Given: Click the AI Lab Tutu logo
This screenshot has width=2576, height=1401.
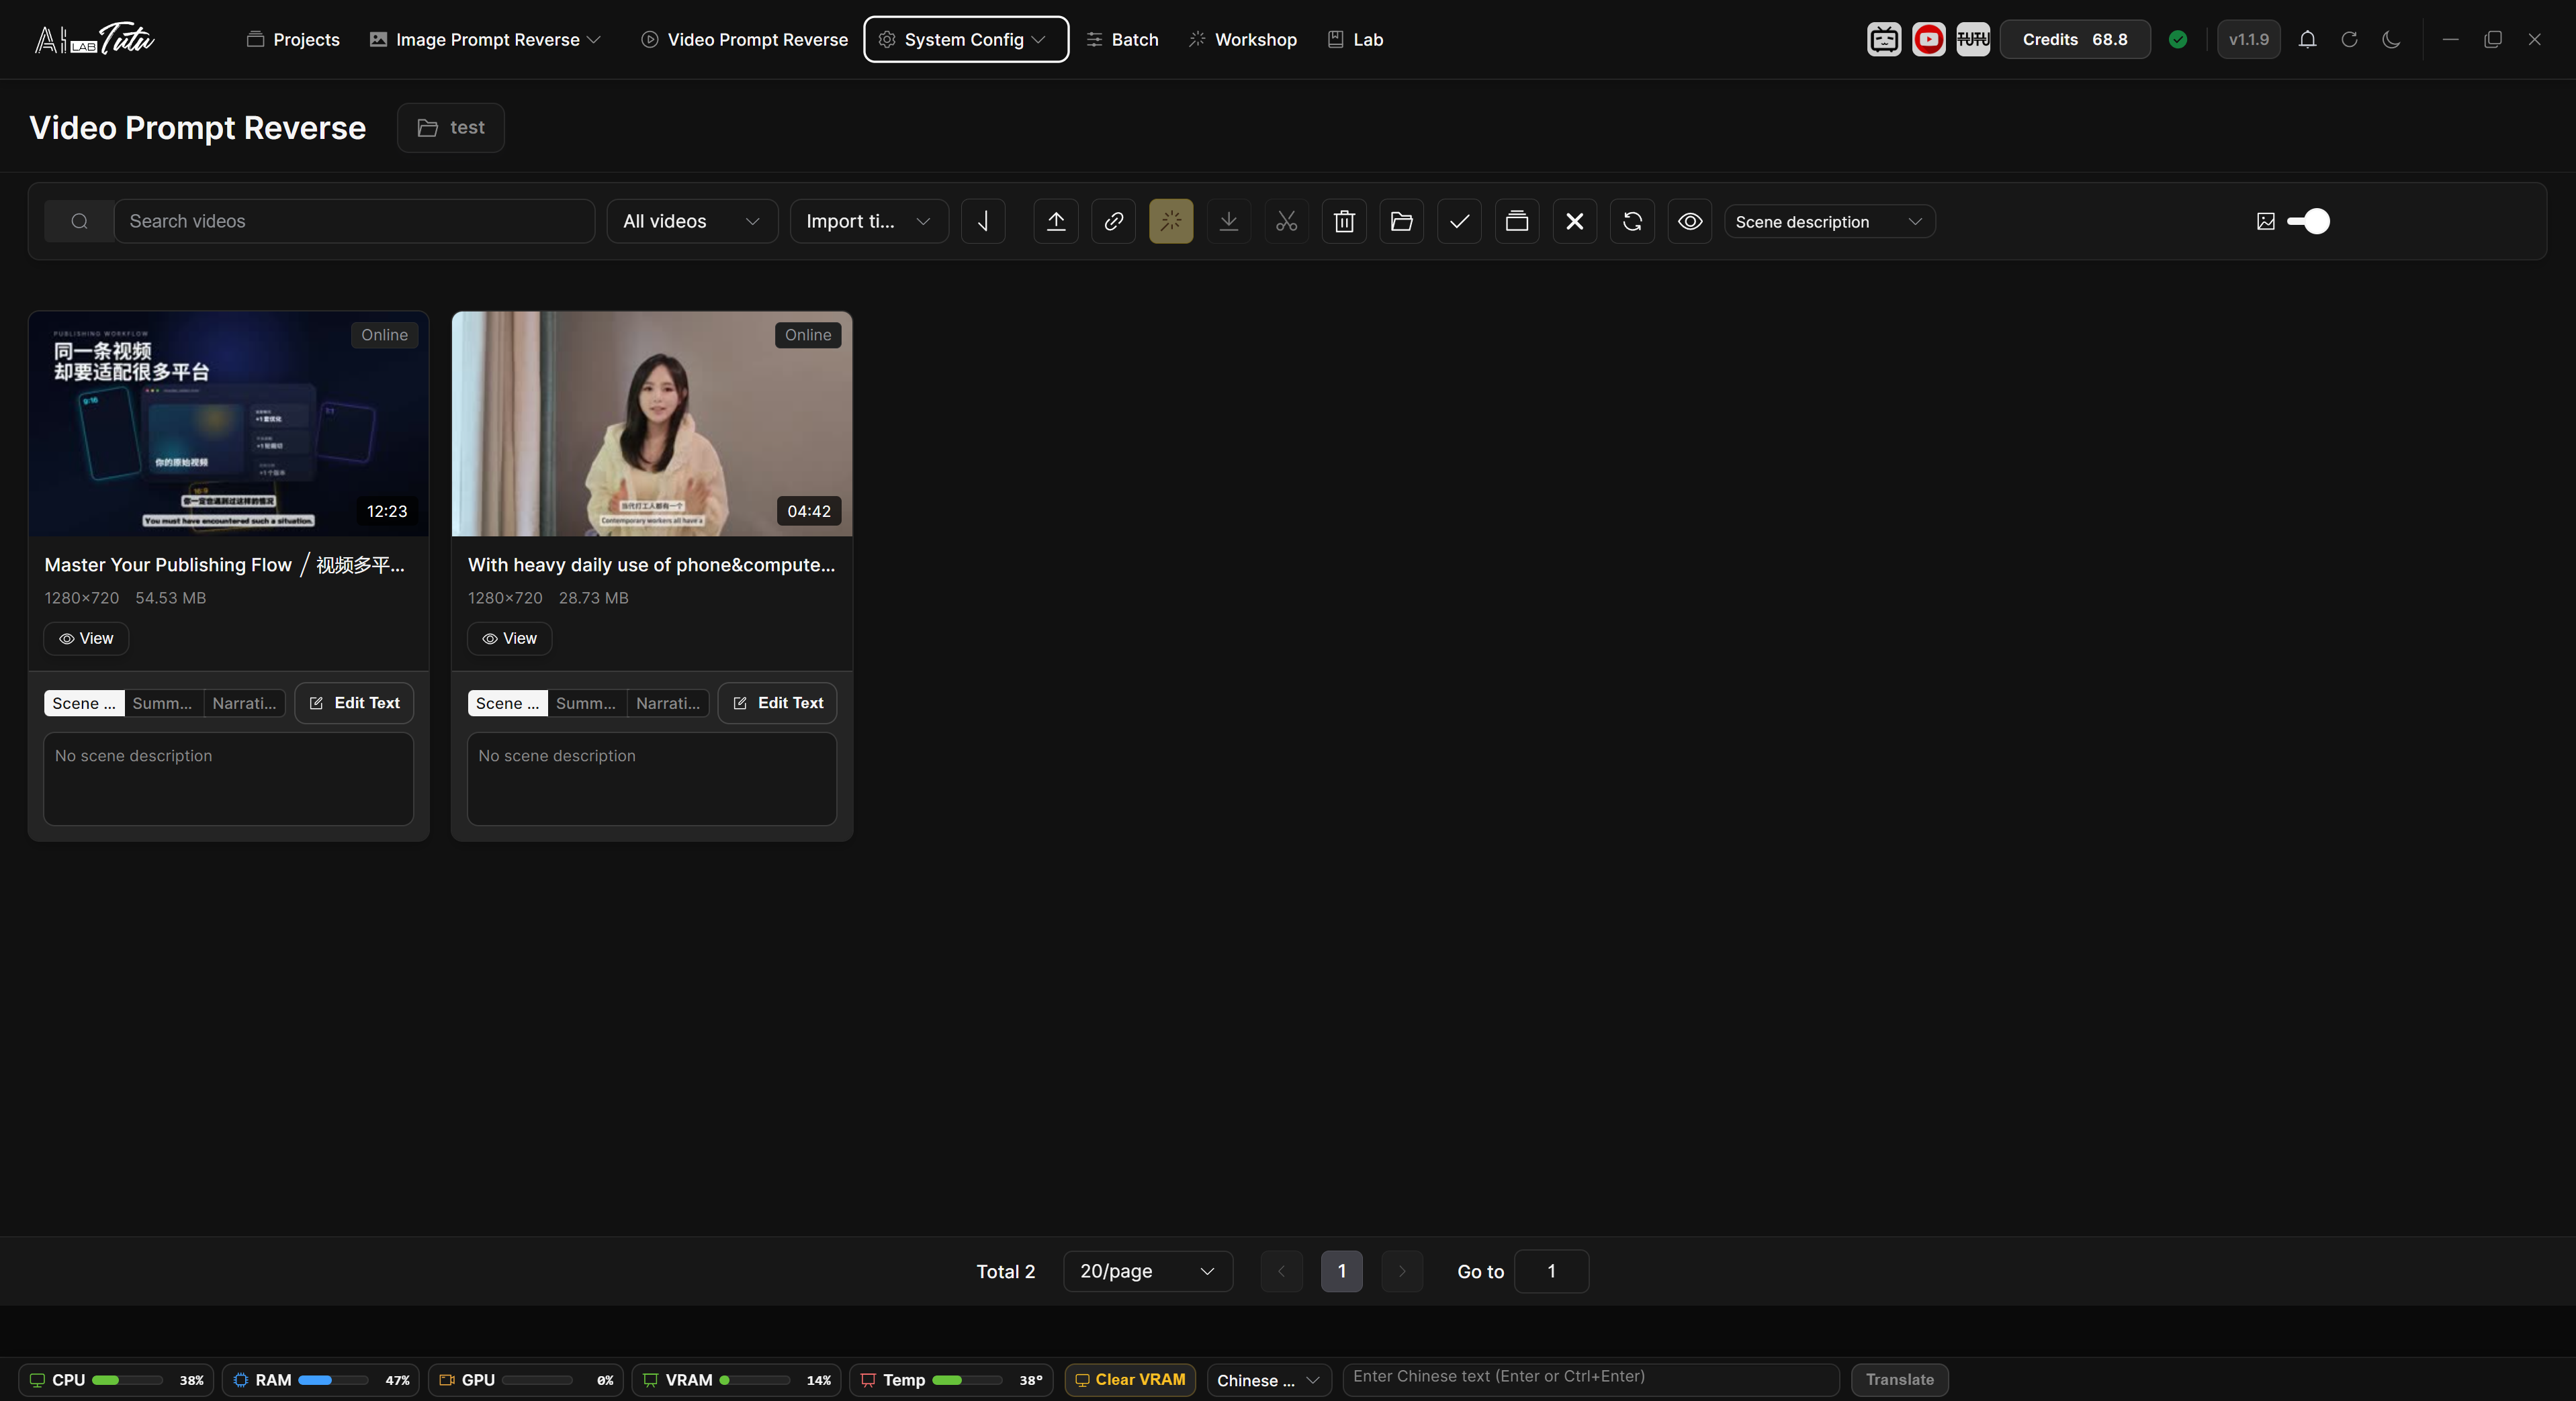Looking at the screenshot, I should coord(94,39).
